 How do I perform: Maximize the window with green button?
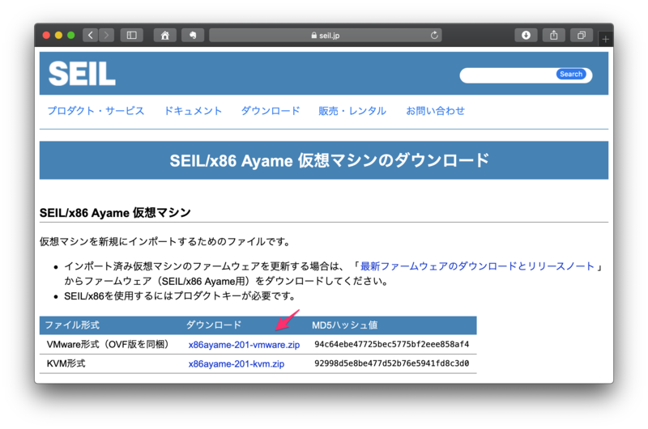pos(71,36)
